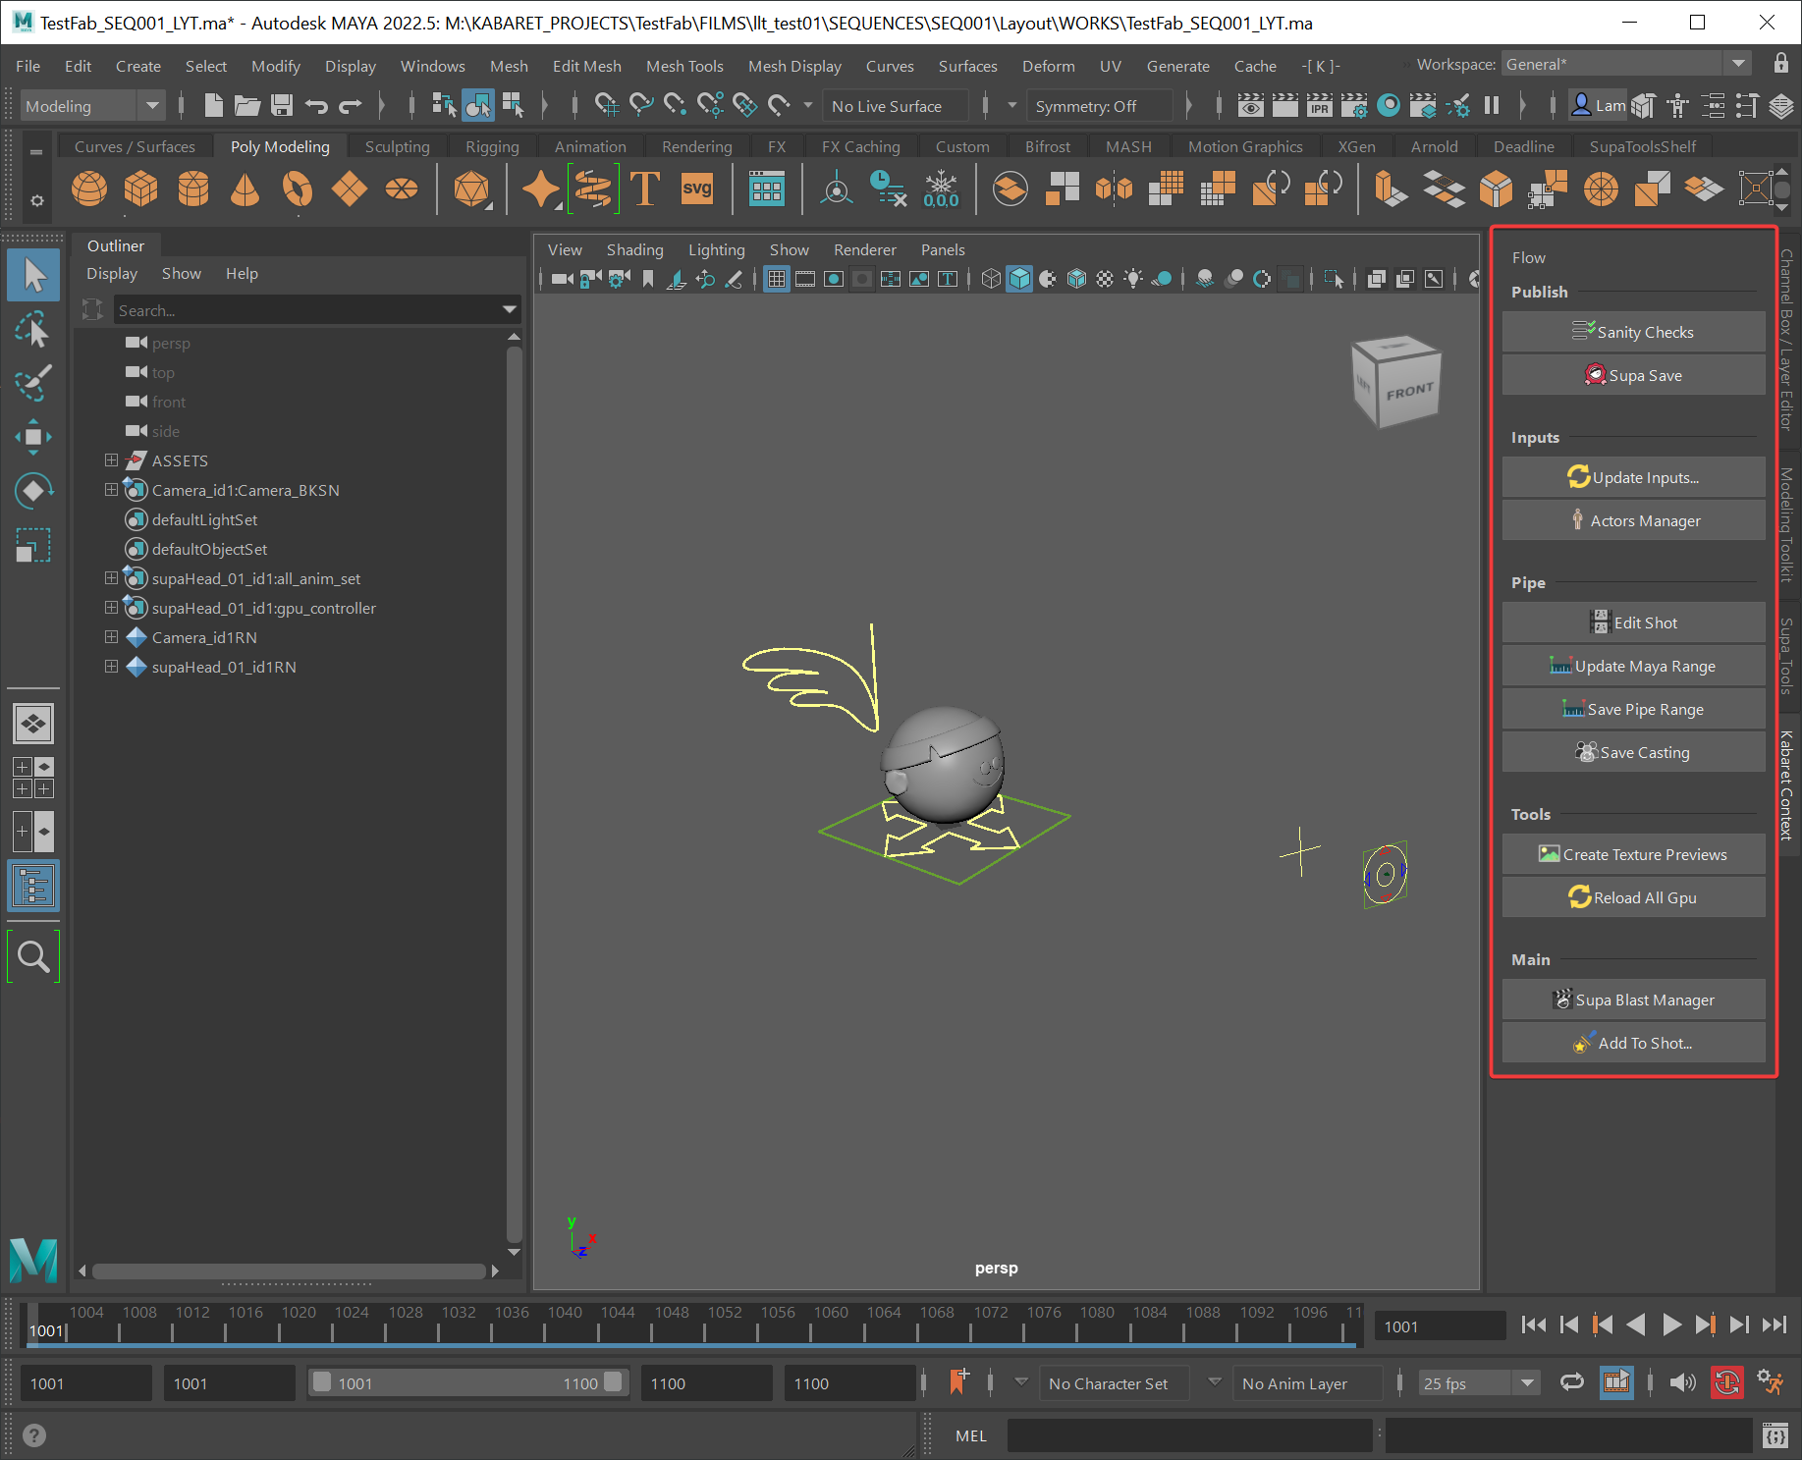
Task: Click the Open Scene folder icon
Action: (247, 105)
